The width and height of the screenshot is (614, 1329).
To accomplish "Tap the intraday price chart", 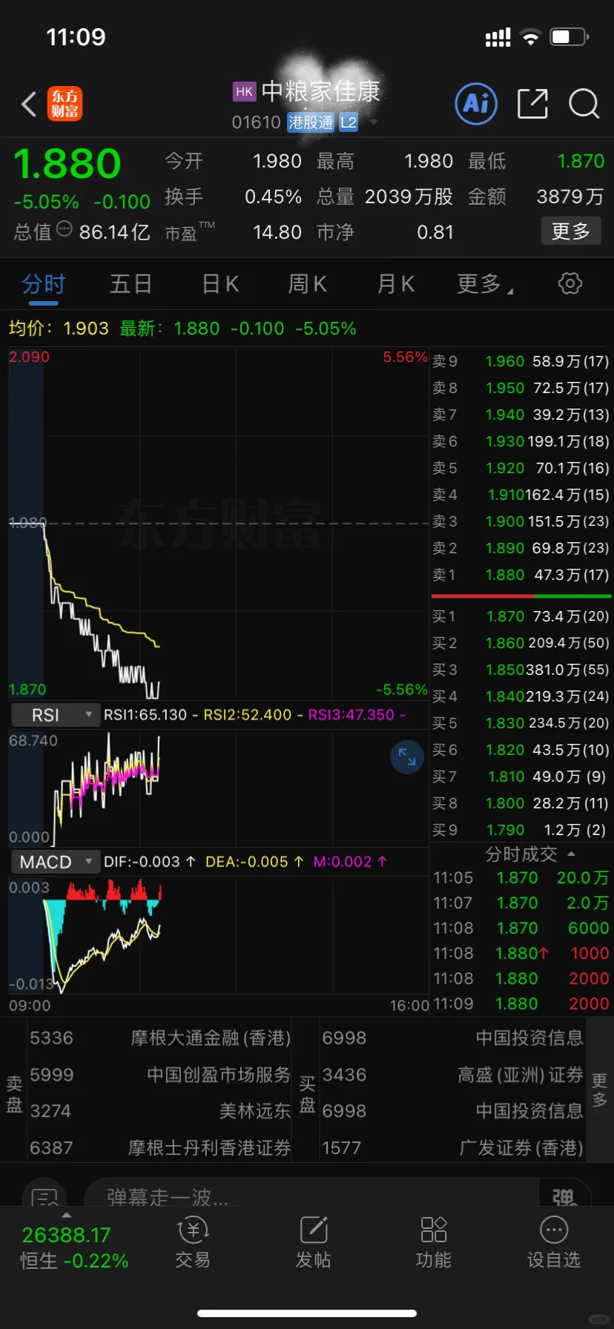I will [x=219, y=524].
